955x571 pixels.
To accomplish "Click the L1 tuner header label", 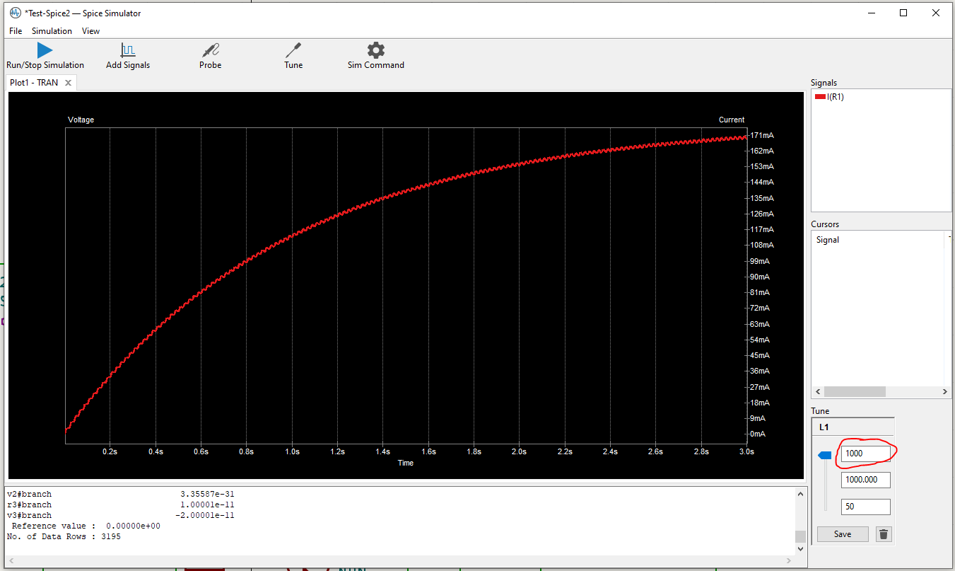I will pyautogui.click(x=824, y=427).
